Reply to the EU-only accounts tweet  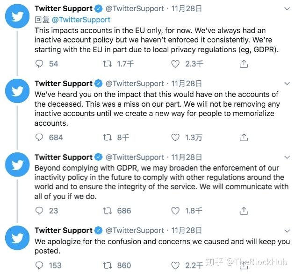click(x=39, y=64)
